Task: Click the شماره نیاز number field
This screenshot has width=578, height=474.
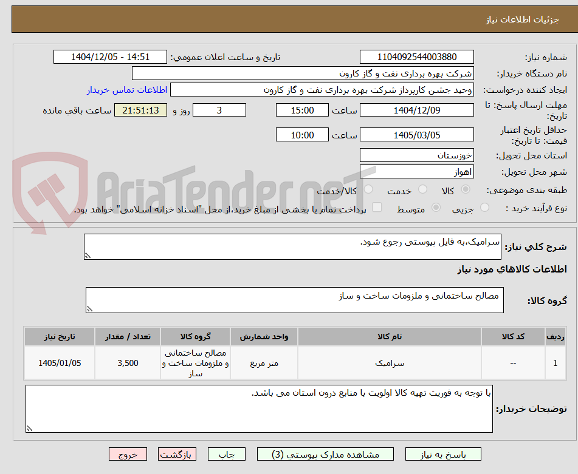Action: click(x=416, y=57)
